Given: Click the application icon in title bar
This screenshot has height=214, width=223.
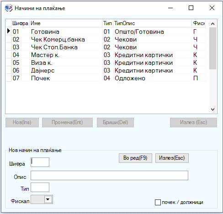Looking at the screenshot, I should click(x=8, y=8).
